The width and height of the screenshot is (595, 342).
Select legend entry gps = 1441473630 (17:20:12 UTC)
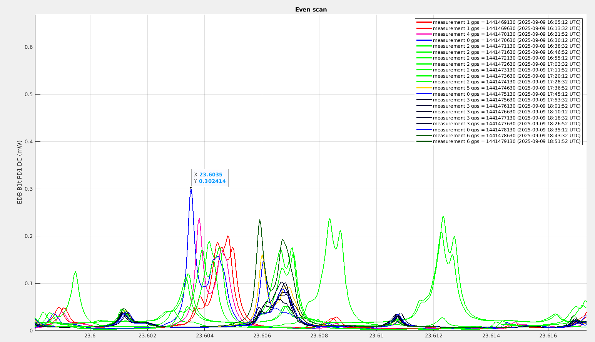tap(498, 76)
